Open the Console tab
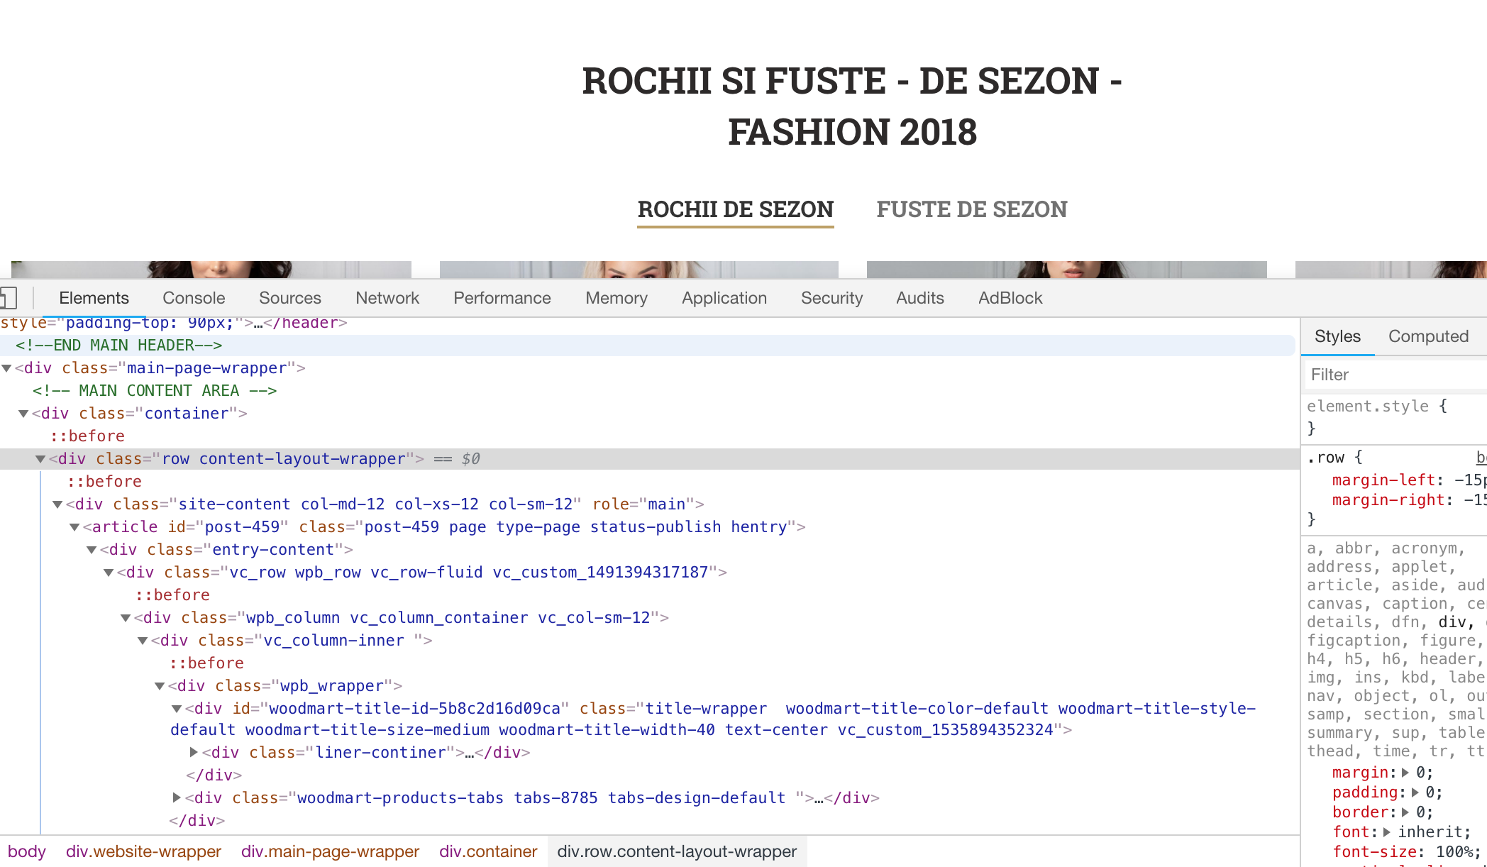Viewport: 1487px width, 867px height. point(194,298)
